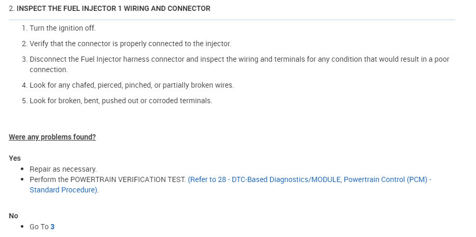The image size is (476, 237).
Task: Click the 'Repair as necessary' bullet text
Action: click(x=63, y=169)
